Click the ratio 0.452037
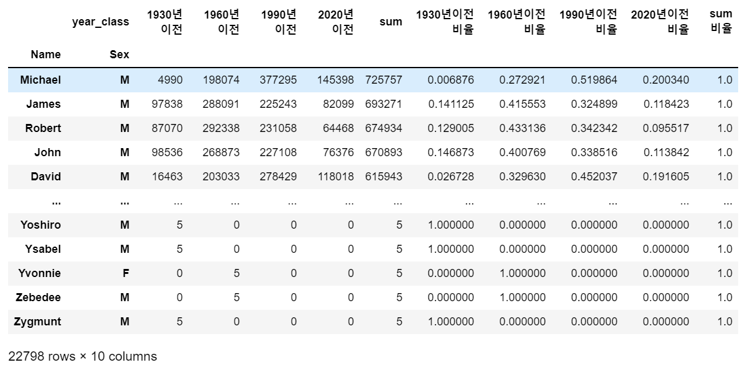Image resolution: width=745 pixels, height=365 pixels. [594, 177]
